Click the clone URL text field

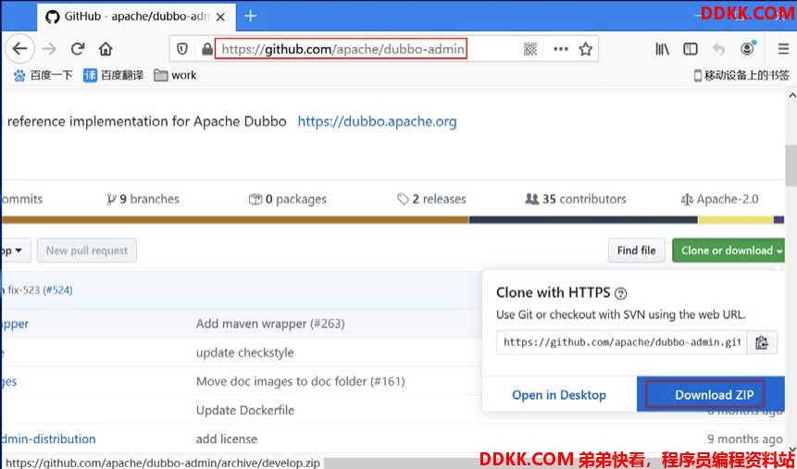point(621,342)
